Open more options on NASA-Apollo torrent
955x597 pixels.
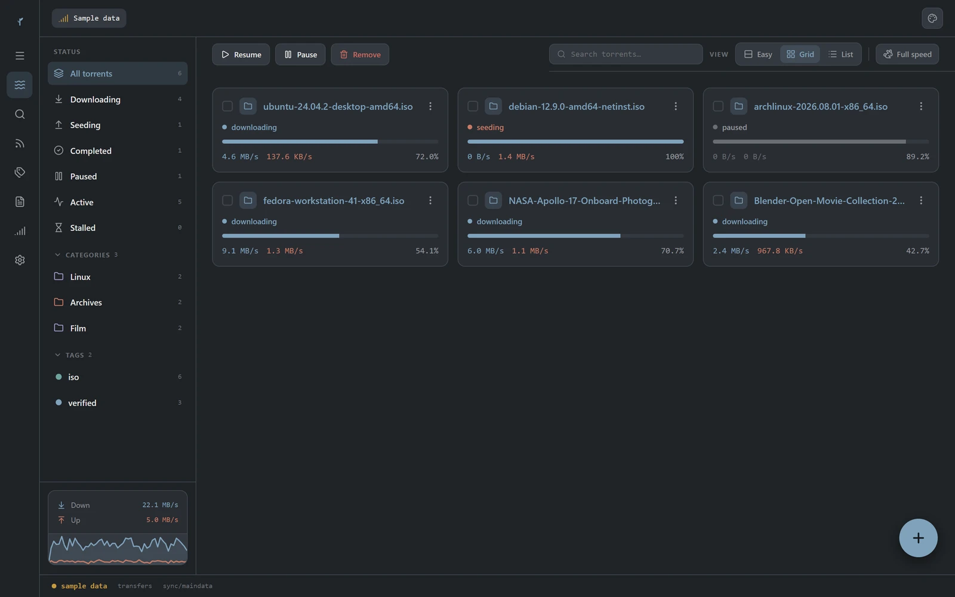[676, 201]
